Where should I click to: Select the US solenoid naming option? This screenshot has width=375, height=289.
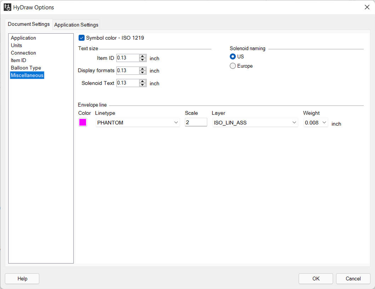coord(233,57)
